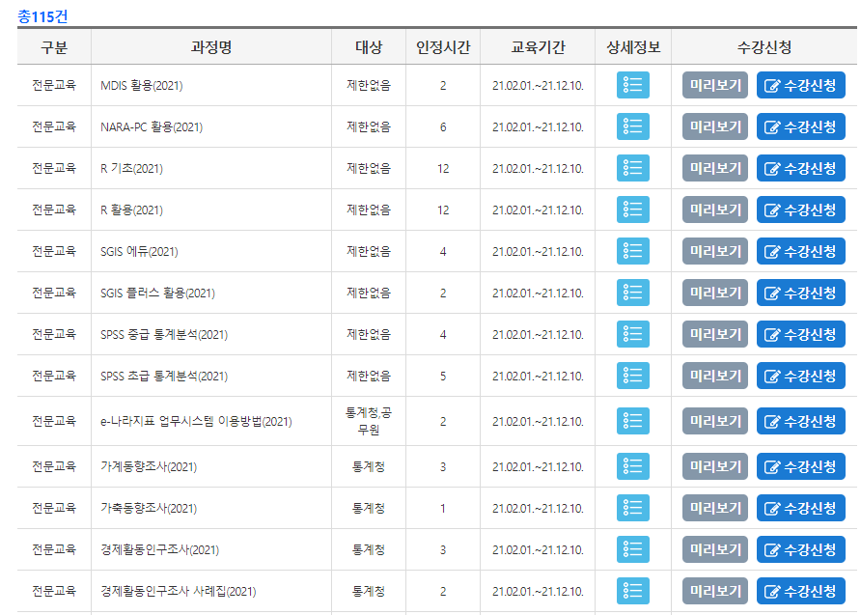Click 미리보기 for SPSS 중급 통계분석(2021)
The width and height of the screenshot is (861, 615).
[715, 334]
